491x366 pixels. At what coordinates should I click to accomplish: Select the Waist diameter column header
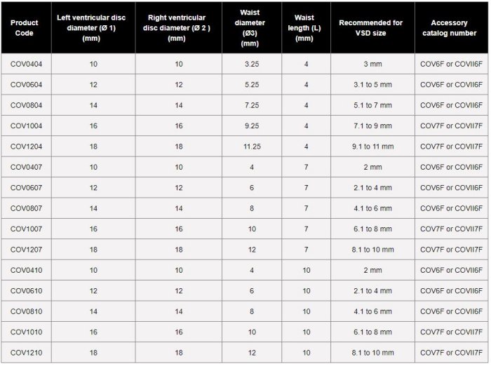[250, 27]
